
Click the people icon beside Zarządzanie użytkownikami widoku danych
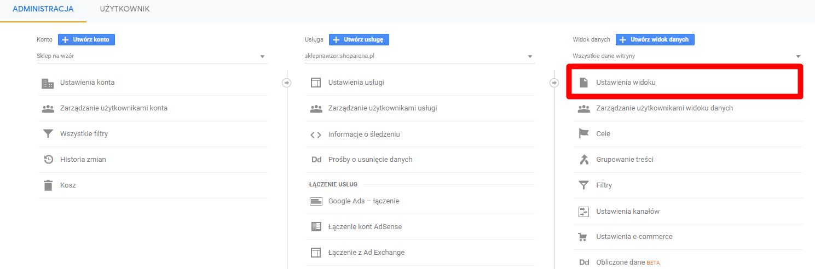pos(584,108)
